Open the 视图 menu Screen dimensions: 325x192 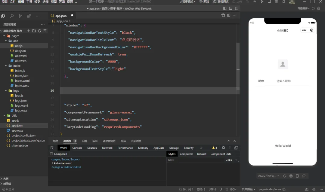tap(54, 2)
